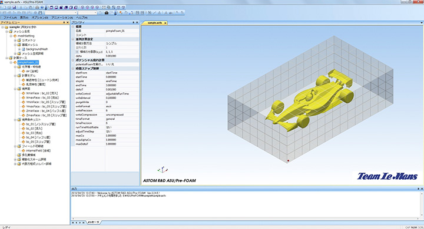The height and width of the screenshot is (229, 424).
Task: Toggle auto-hide pin on properties panel
Action: tap(133, 22)
